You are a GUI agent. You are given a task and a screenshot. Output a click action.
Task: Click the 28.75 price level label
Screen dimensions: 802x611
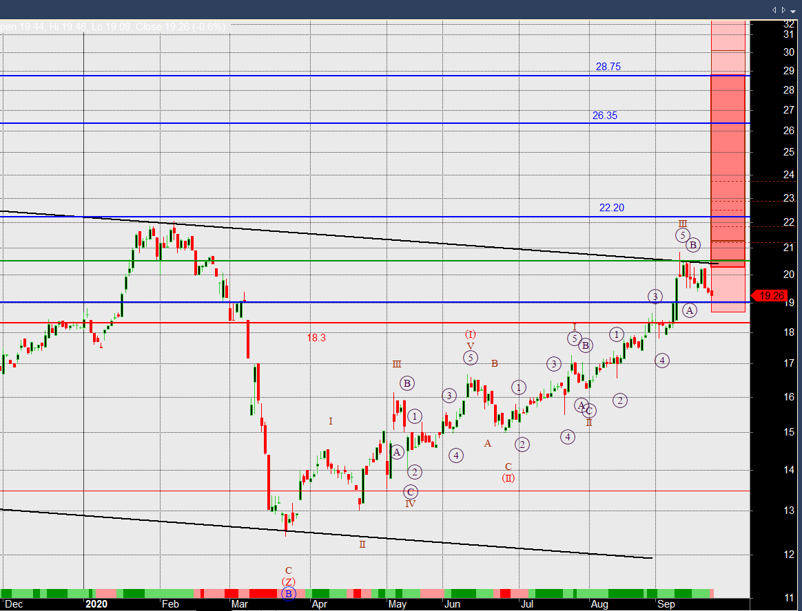click(608, 67)
